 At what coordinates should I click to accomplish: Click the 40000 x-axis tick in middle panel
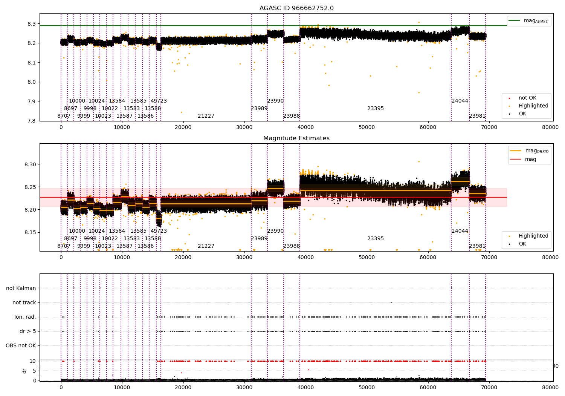(305, 257)
